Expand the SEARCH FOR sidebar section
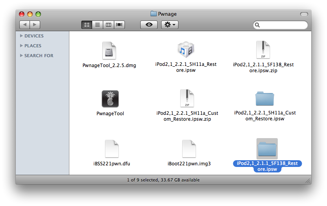The image size is (327, 206). [21, 56]
